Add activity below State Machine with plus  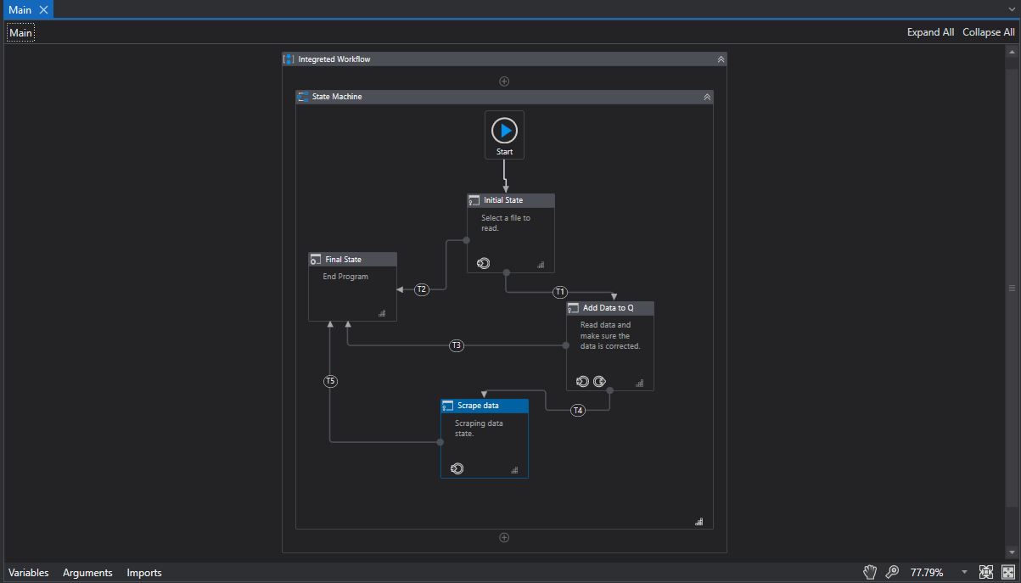[504, 537]
